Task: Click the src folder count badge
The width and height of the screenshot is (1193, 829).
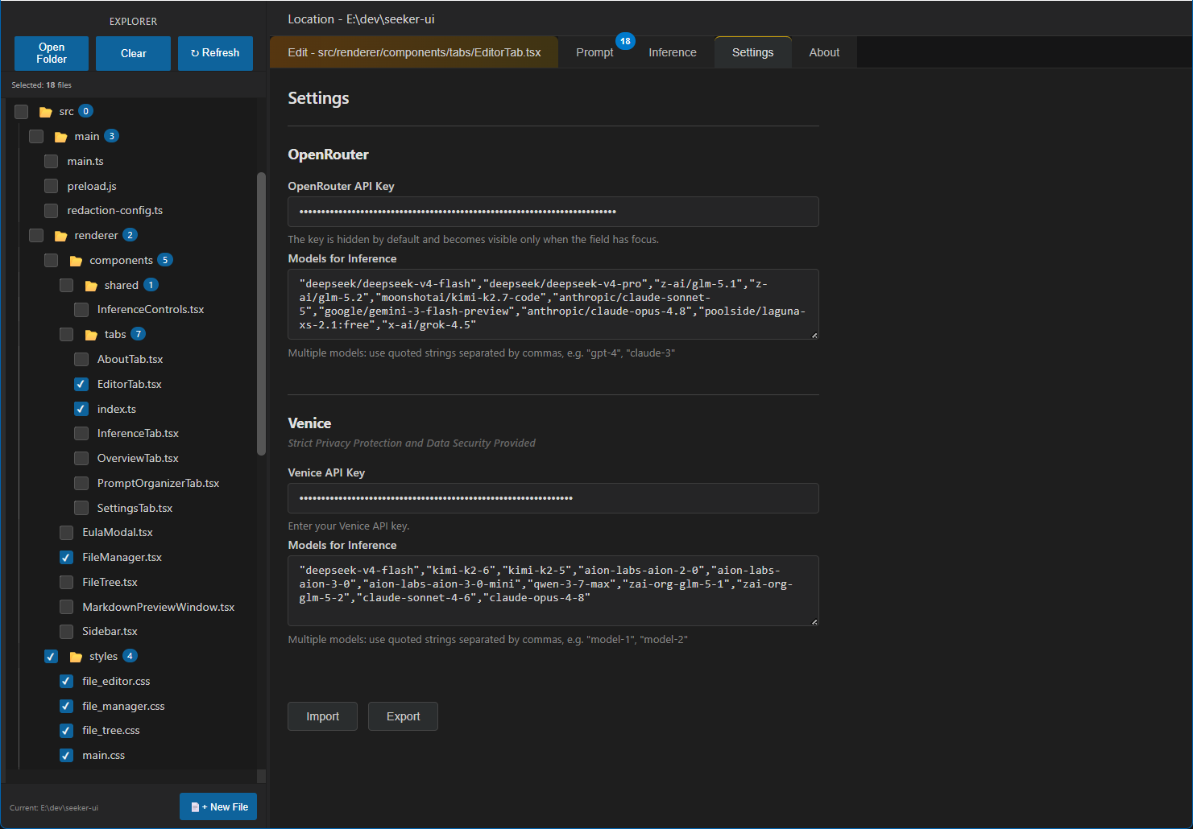Action: [x=86, y=111]
